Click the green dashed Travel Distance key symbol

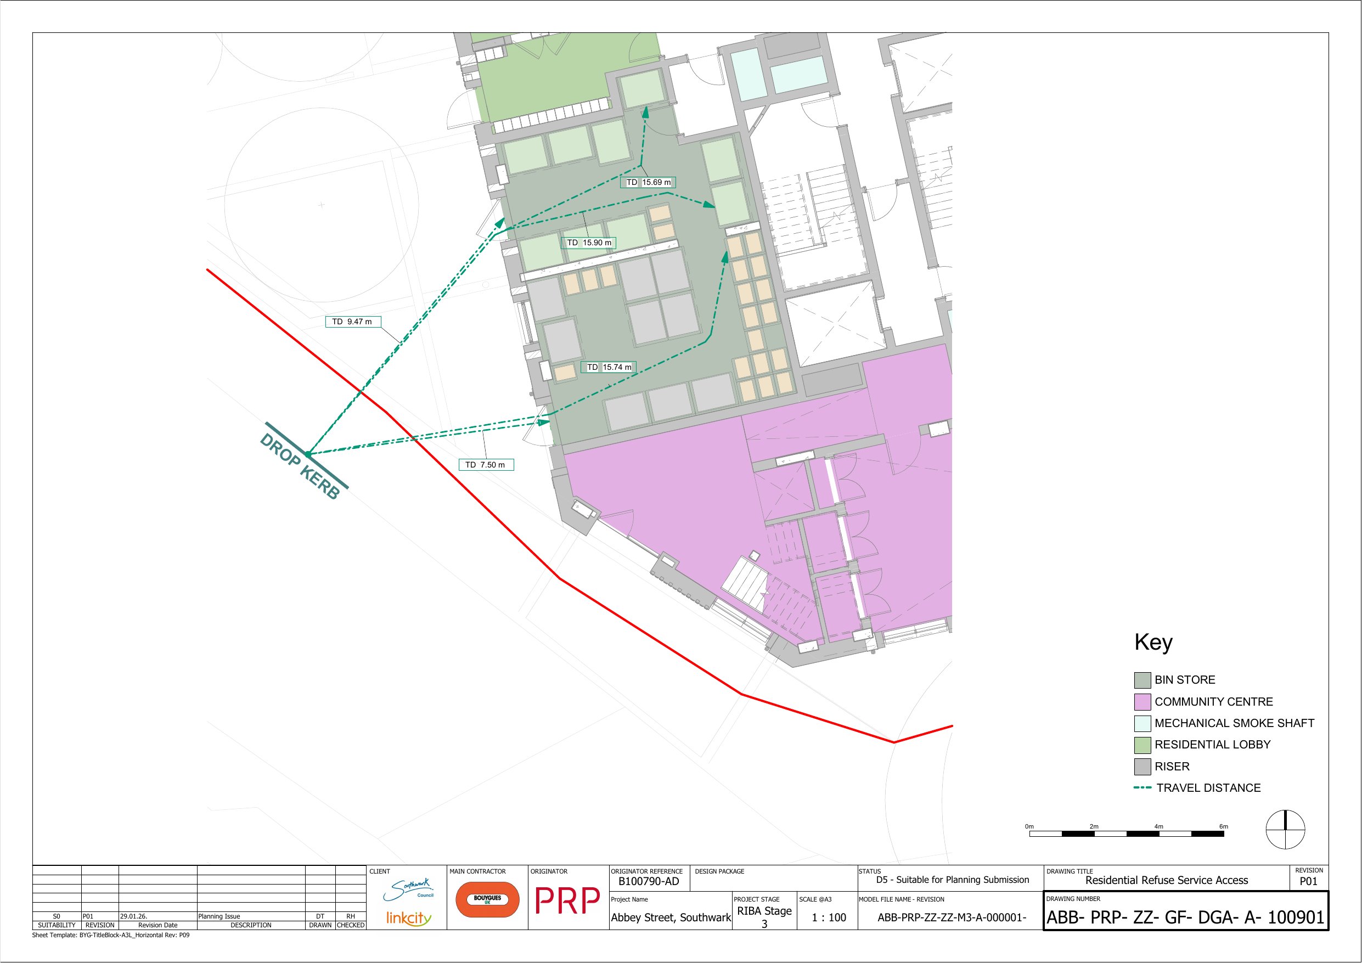[1142, 787]
